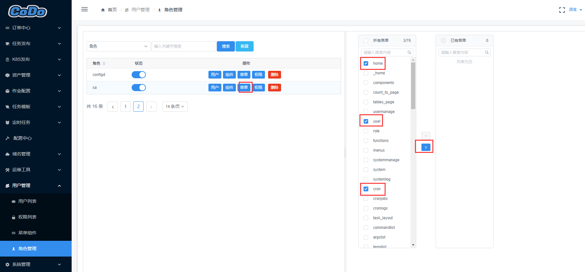The image size is (585, 272).
Task: Click the 资产管理 sidebar icon
Action: point(7,75)
